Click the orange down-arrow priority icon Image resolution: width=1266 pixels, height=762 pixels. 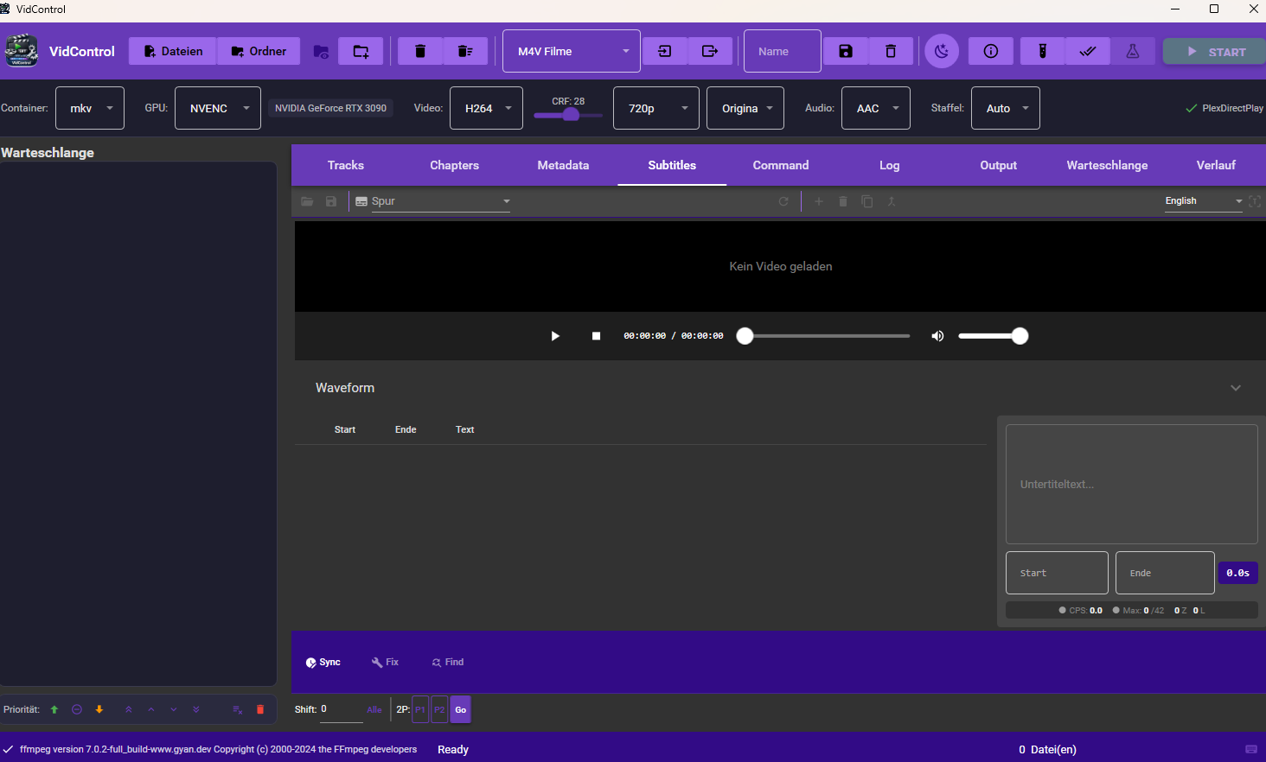pos(99,710)
